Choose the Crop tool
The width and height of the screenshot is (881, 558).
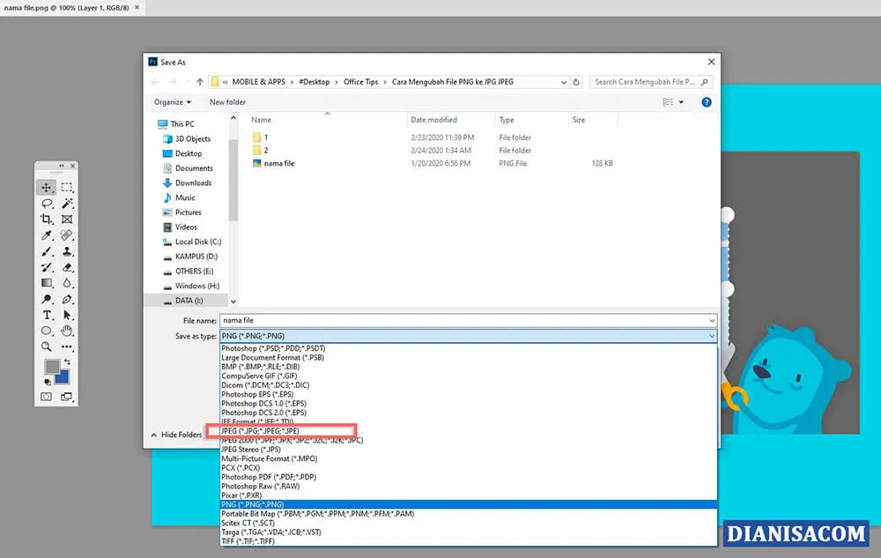pos(47,219)
